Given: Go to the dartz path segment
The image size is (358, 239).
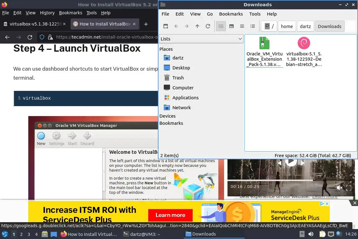Looking at the screenshot, I should (x=305, y=26).
